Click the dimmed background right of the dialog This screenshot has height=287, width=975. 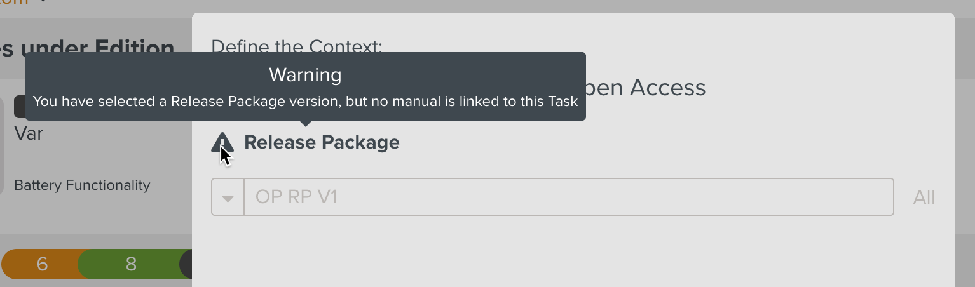[965, 159]
